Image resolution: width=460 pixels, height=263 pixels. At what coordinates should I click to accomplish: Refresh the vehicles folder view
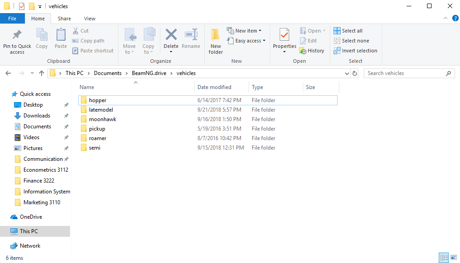(355, 73)
